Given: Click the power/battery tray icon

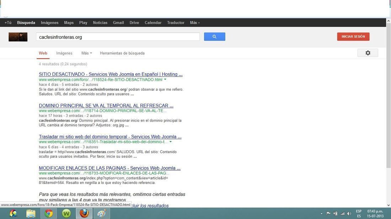Looking at the screenshot, I should tap(336, 214).
